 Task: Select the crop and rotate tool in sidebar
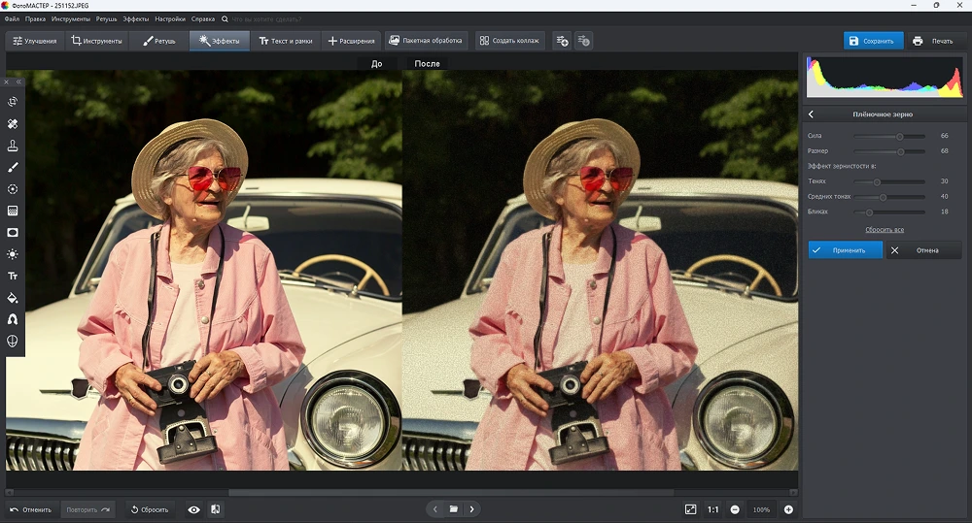click(13, 102)
